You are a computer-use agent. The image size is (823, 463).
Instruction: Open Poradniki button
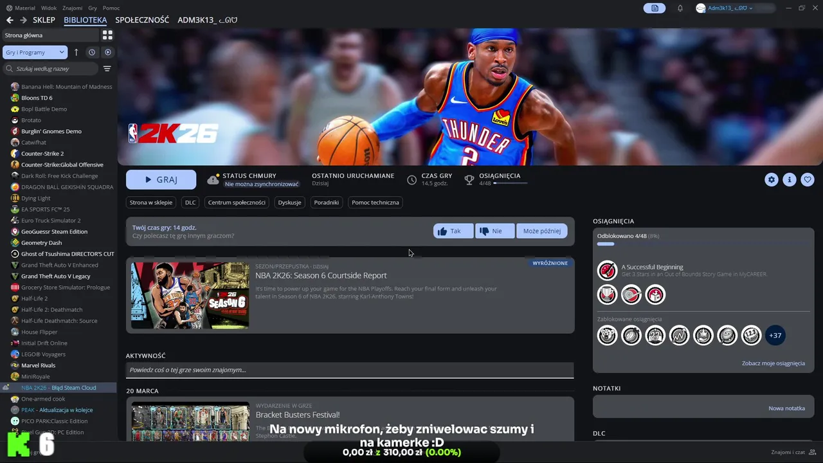[x=327, y=202]
